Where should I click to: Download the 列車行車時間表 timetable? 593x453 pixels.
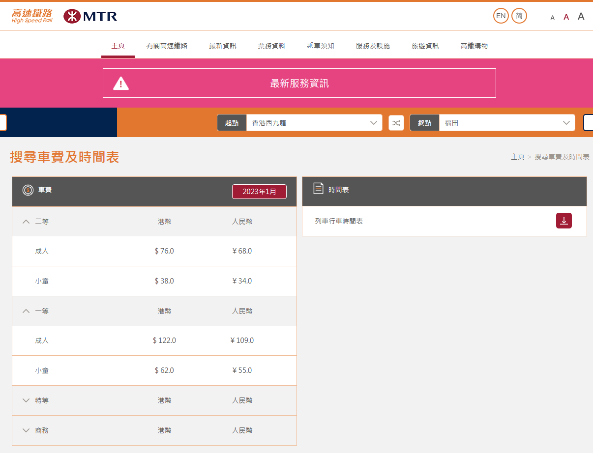[x=563, y=221]
